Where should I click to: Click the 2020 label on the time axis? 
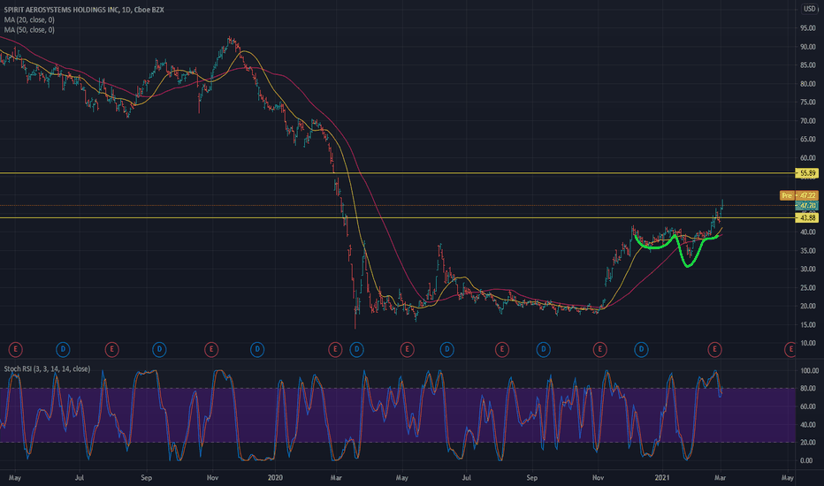[x=275, y=477]
